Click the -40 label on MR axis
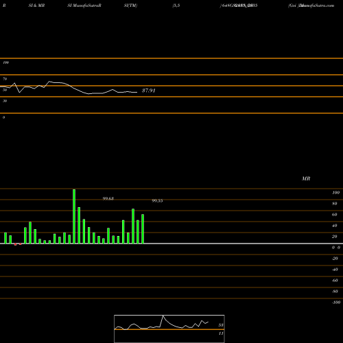 click(x=335, y=270)
